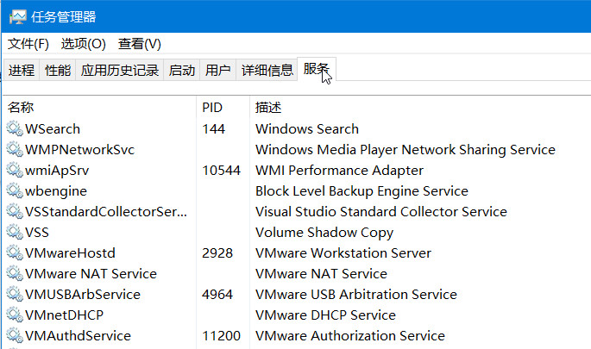Click Visual Studio Standard Collector Service description
Viewport: 591px width, 349px height.
[x=381, y=212]
